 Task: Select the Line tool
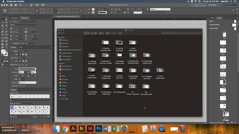coord(6,29)
